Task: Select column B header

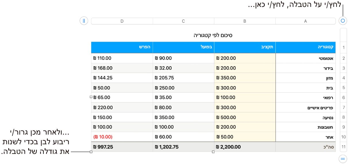Action: 245,21
